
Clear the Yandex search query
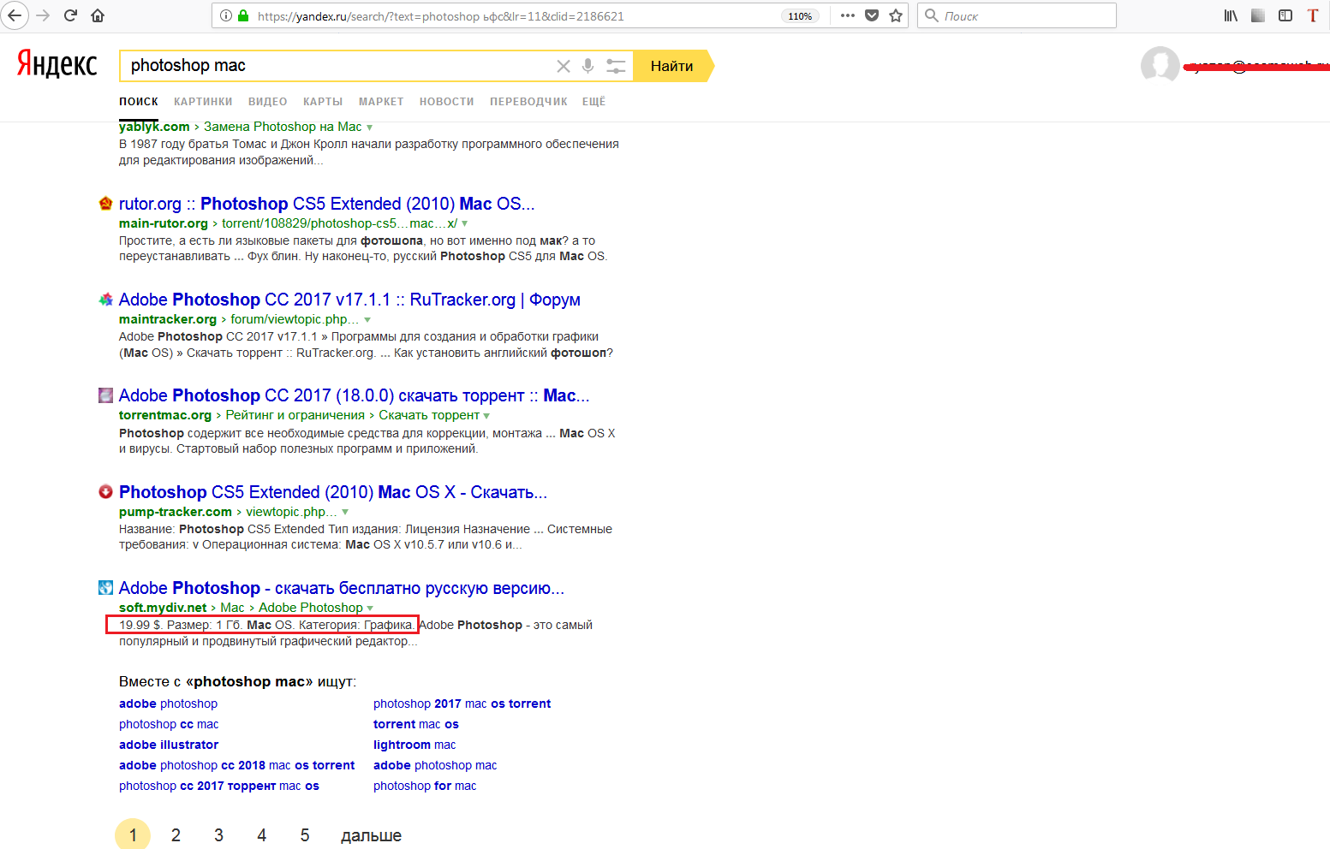coord(564,66)
